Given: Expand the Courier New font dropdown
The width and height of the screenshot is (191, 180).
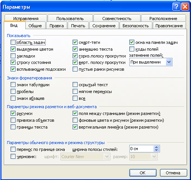Looking at the screenshot, I should pos(107,157).
